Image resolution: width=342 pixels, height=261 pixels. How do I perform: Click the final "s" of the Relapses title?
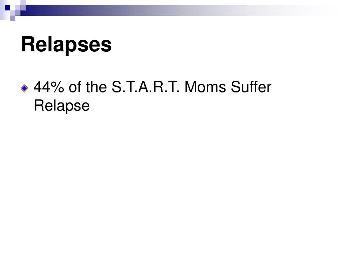[106, 46]
